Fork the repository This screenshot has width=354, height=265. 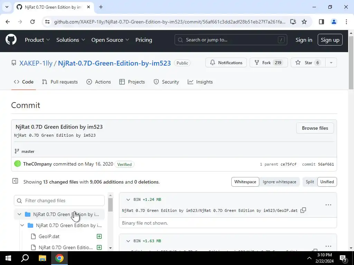268,63
